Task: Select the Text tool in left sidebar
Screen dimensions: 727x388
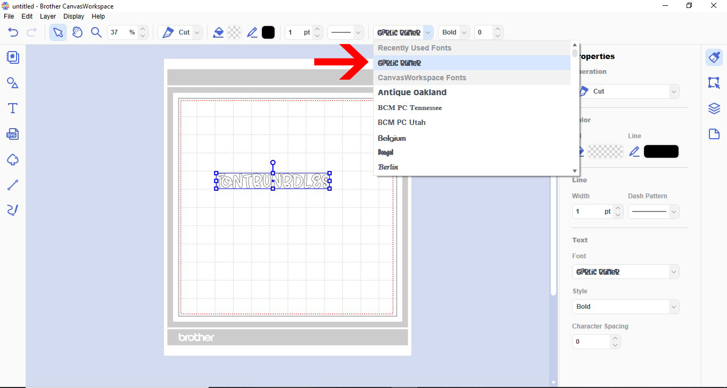Action: (x=13, y=108)
